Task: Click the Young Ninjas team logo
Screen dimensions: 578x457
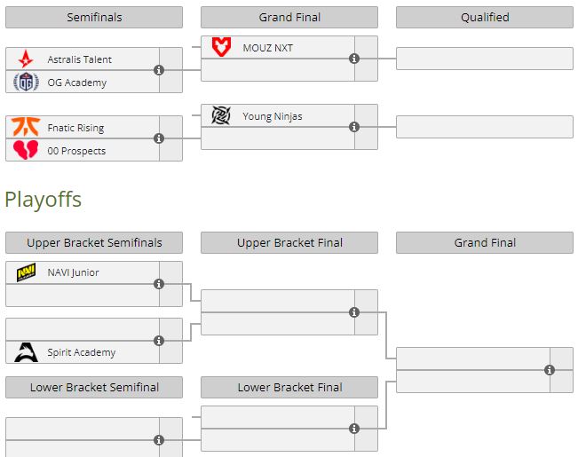Action: 221,116
